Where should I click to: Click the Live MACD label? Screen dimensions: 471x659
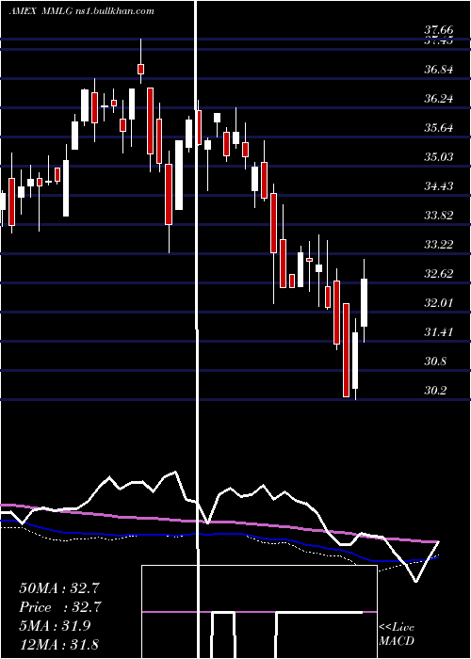click(x=397, y=634)
